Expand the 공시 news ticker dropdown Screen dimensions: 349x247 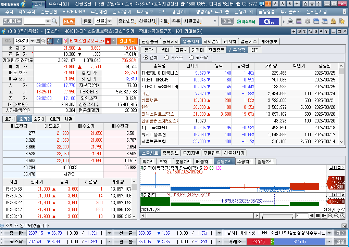(x=329, y=233)
